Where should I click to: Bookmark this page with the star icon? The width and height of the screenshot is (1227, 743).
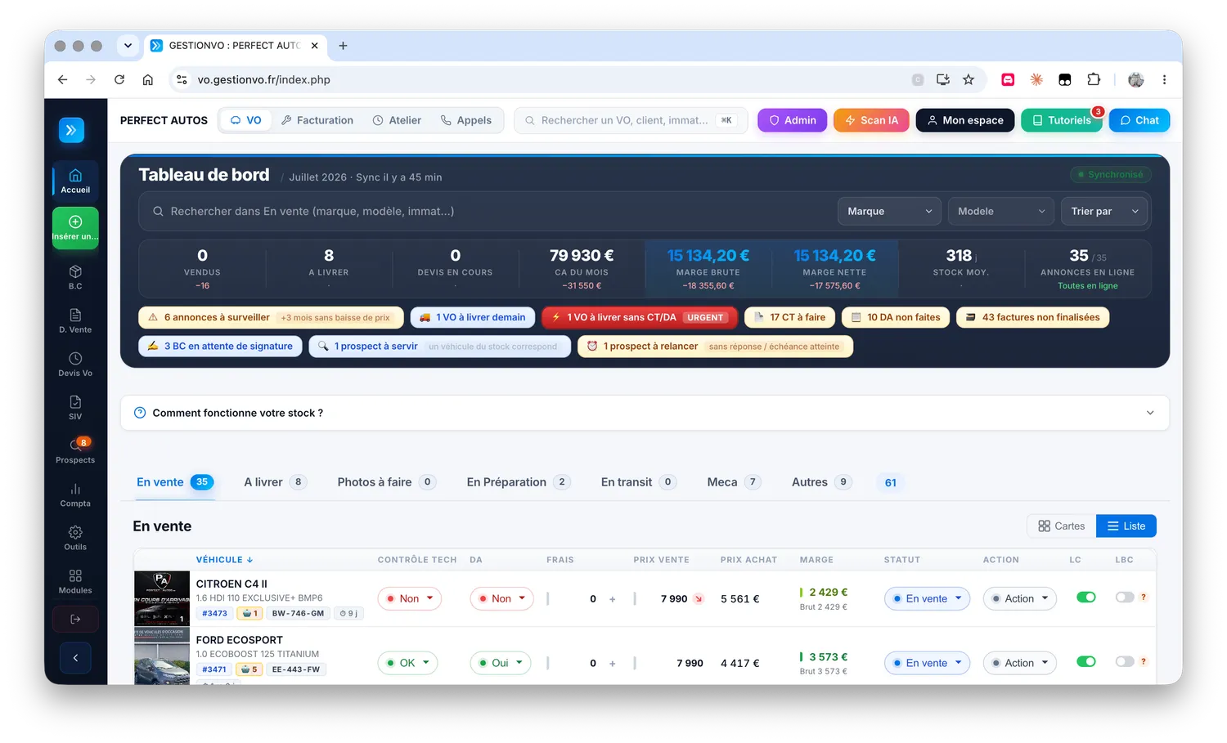point(969,79)
